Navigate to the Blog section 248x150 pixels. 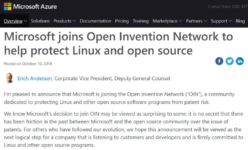(x=240, y=21)
